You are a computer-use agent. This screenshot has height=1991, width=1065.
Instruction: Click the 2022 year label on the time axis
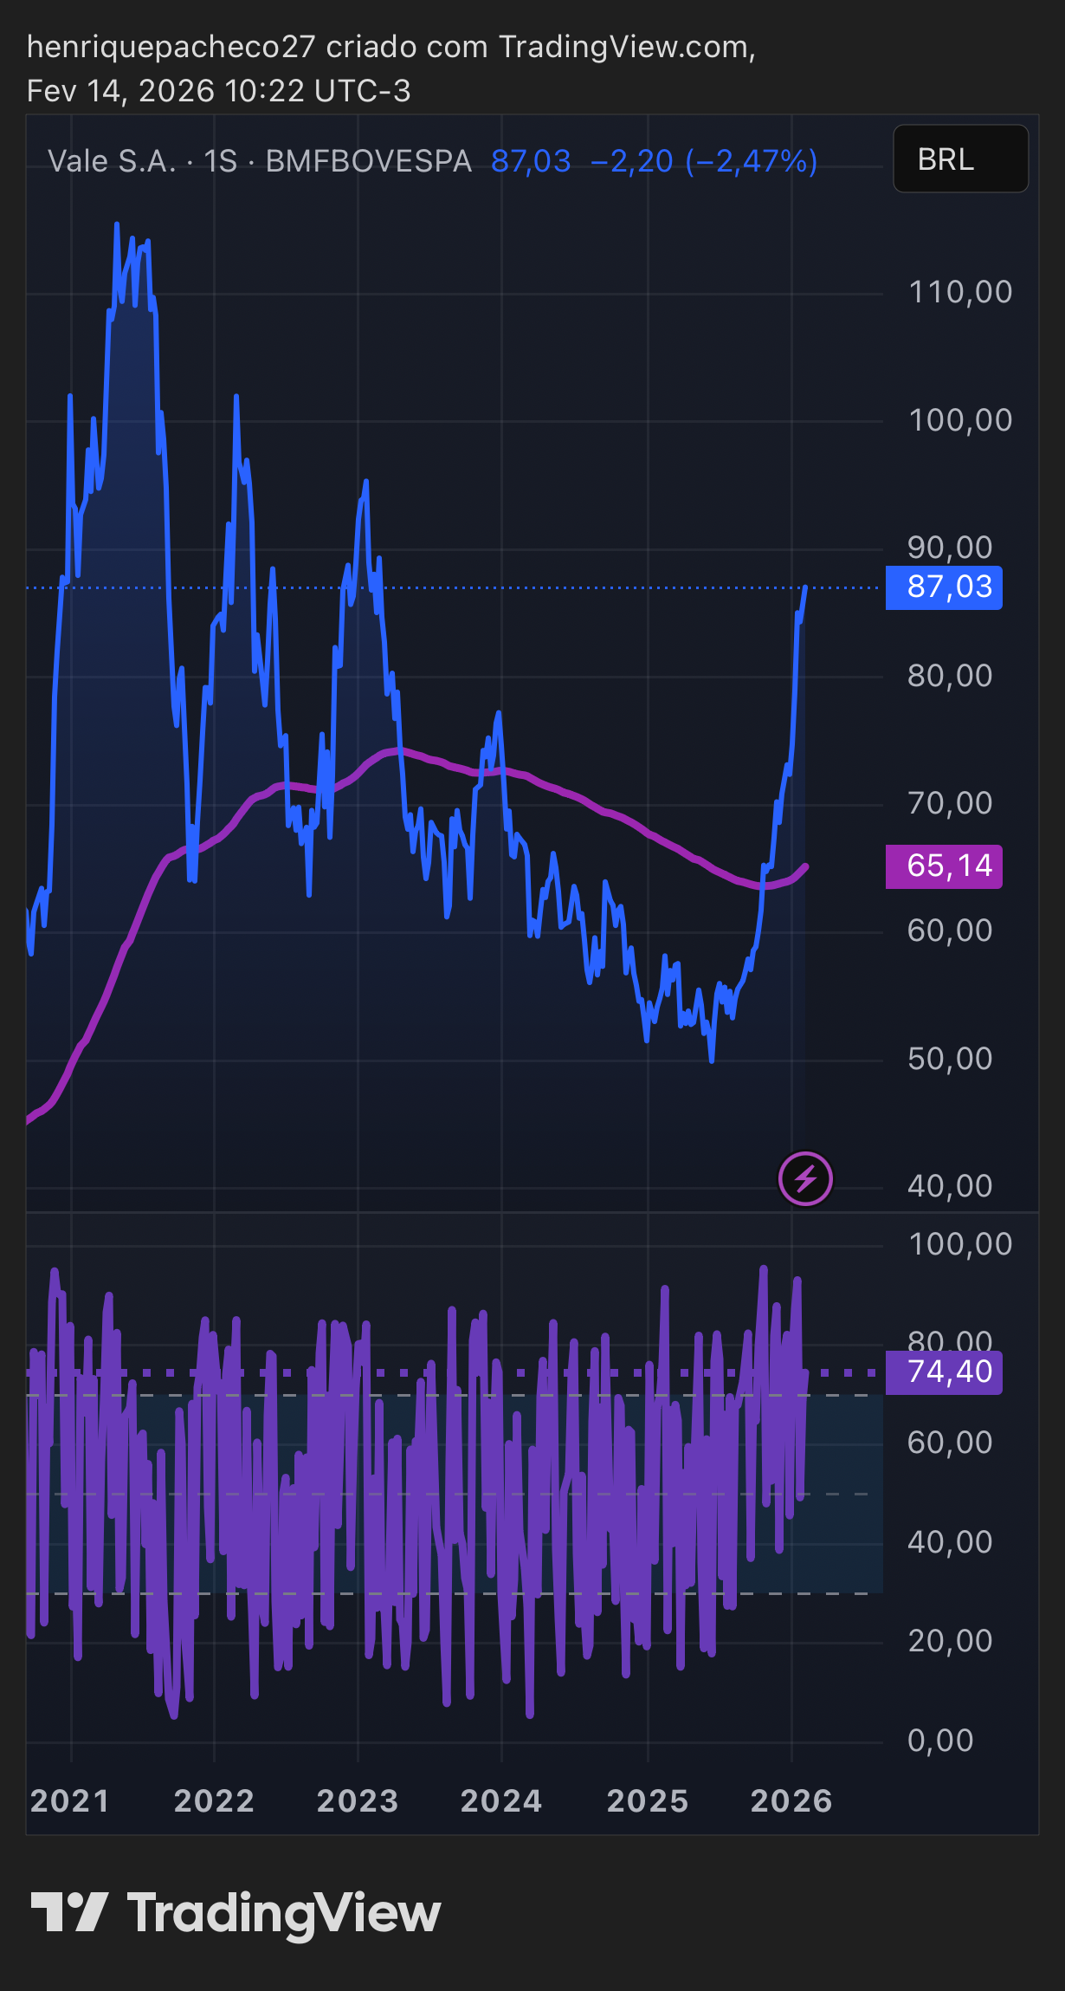(x=214, y=1801)
